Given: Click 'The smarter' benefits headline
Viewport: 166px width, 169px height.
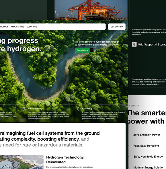Looking at the screenshot, I should coord(147,113).
